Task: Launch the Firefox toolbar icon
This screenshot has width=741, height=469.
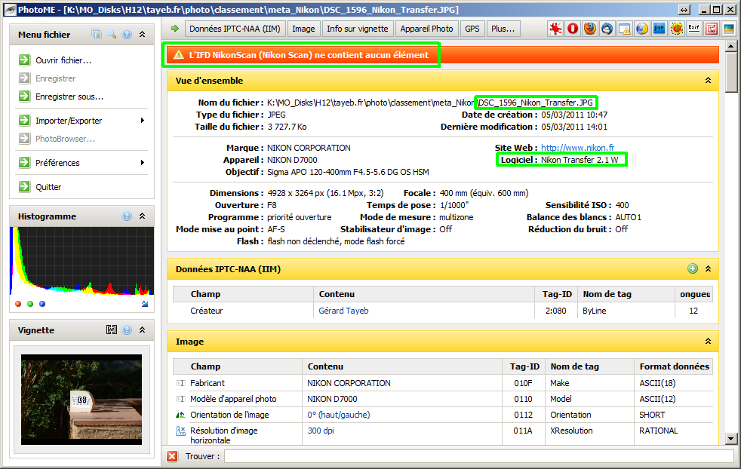Action: pos(590,29)
